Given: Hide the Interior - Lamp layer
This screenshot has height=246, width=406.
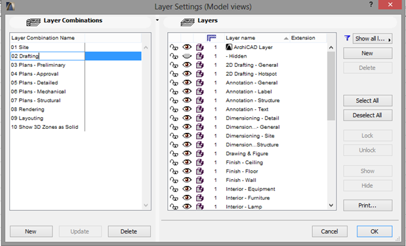Looking at the screenshot, I should click(187, 207).
